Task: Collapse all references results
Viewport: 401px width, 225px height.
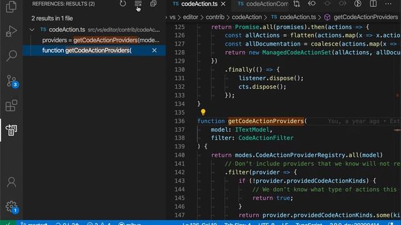Action: [x=154, y=4]
